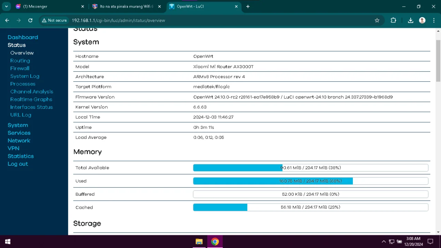Click the mediatek/filogic platform value

click(212, 87)
